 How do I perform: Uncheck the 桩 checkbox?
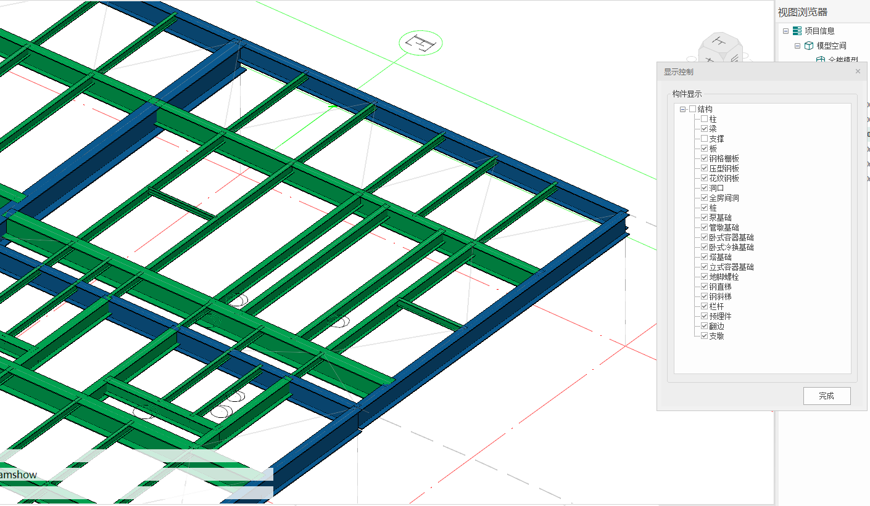pyautogui.click(x=704, y=208)
